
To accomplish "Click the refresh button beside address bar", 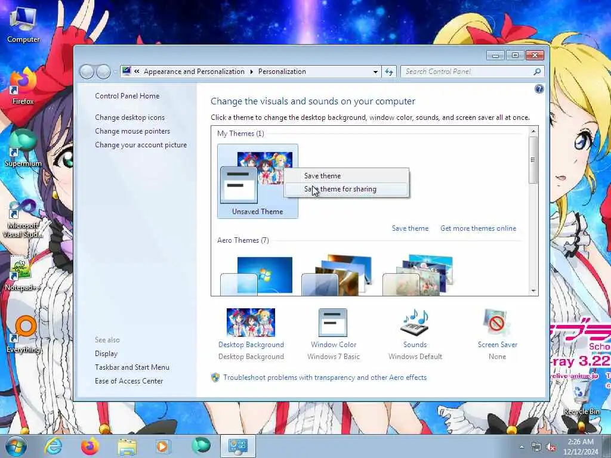I will [x=389, y=72].
